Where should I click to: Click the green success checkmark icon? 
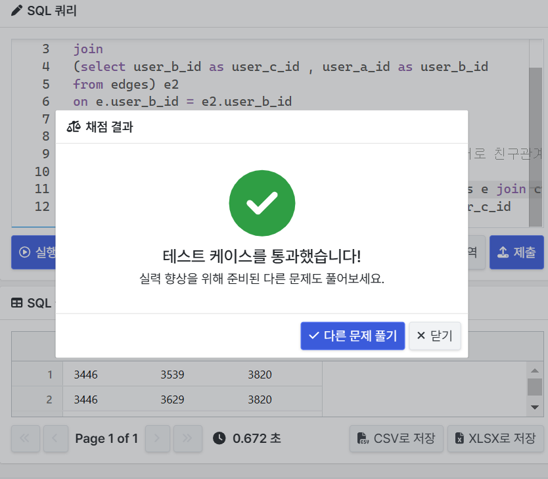tap(262, 203)
